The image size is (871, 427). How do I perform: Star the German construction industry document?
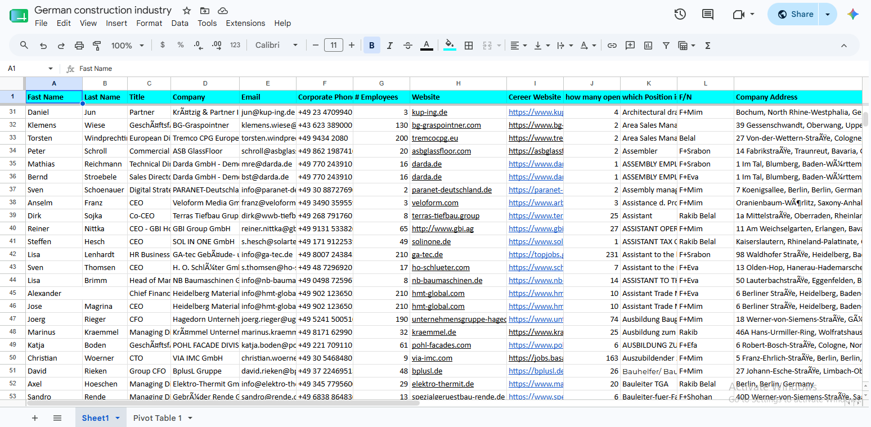[x=187, y=11]
